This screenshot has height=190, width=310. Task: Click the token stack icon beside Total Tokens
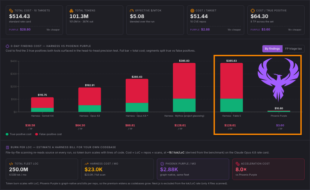71,11
